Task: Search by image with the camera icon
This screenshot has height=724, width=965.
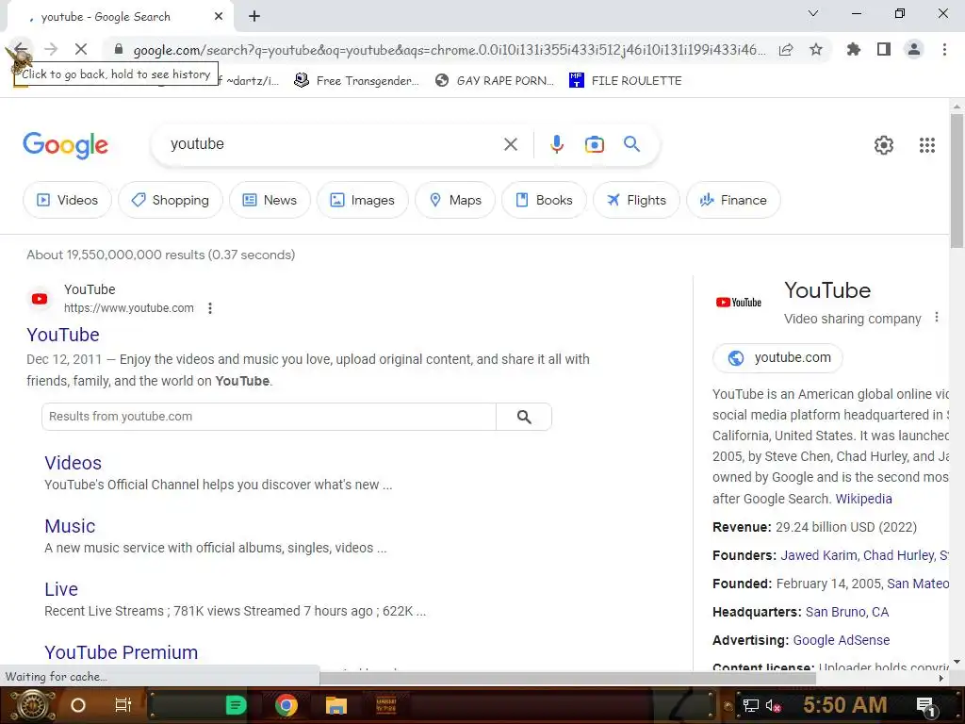Action: [x=595, y=144]
